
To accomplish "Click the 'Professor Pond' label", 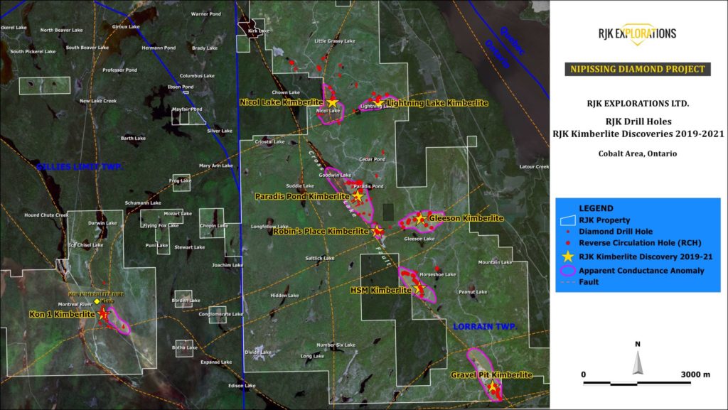I will [119, 70].
